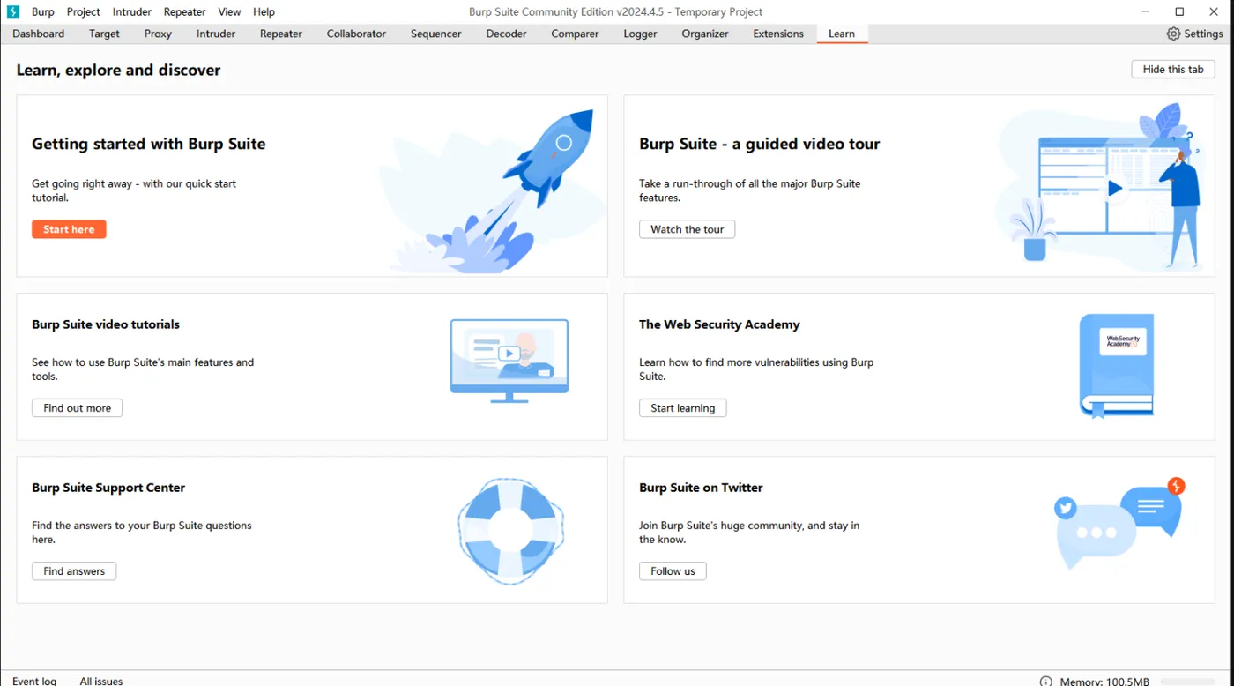Click the title Burp Suite - a guided video tour
Screen dimensions: 1234x686
coord(759,144)
